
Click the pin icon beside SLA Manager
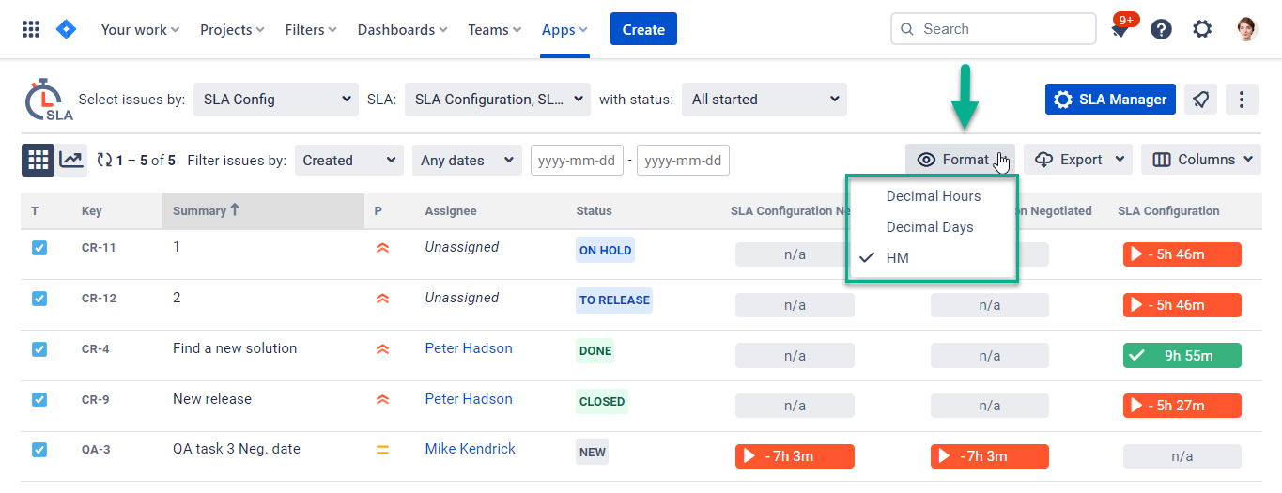tap(1200, 100)
